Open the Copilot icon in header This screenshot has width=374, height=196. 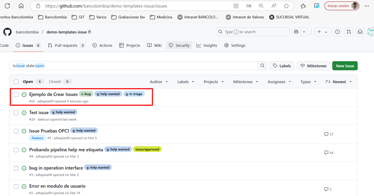pos(296,32)
